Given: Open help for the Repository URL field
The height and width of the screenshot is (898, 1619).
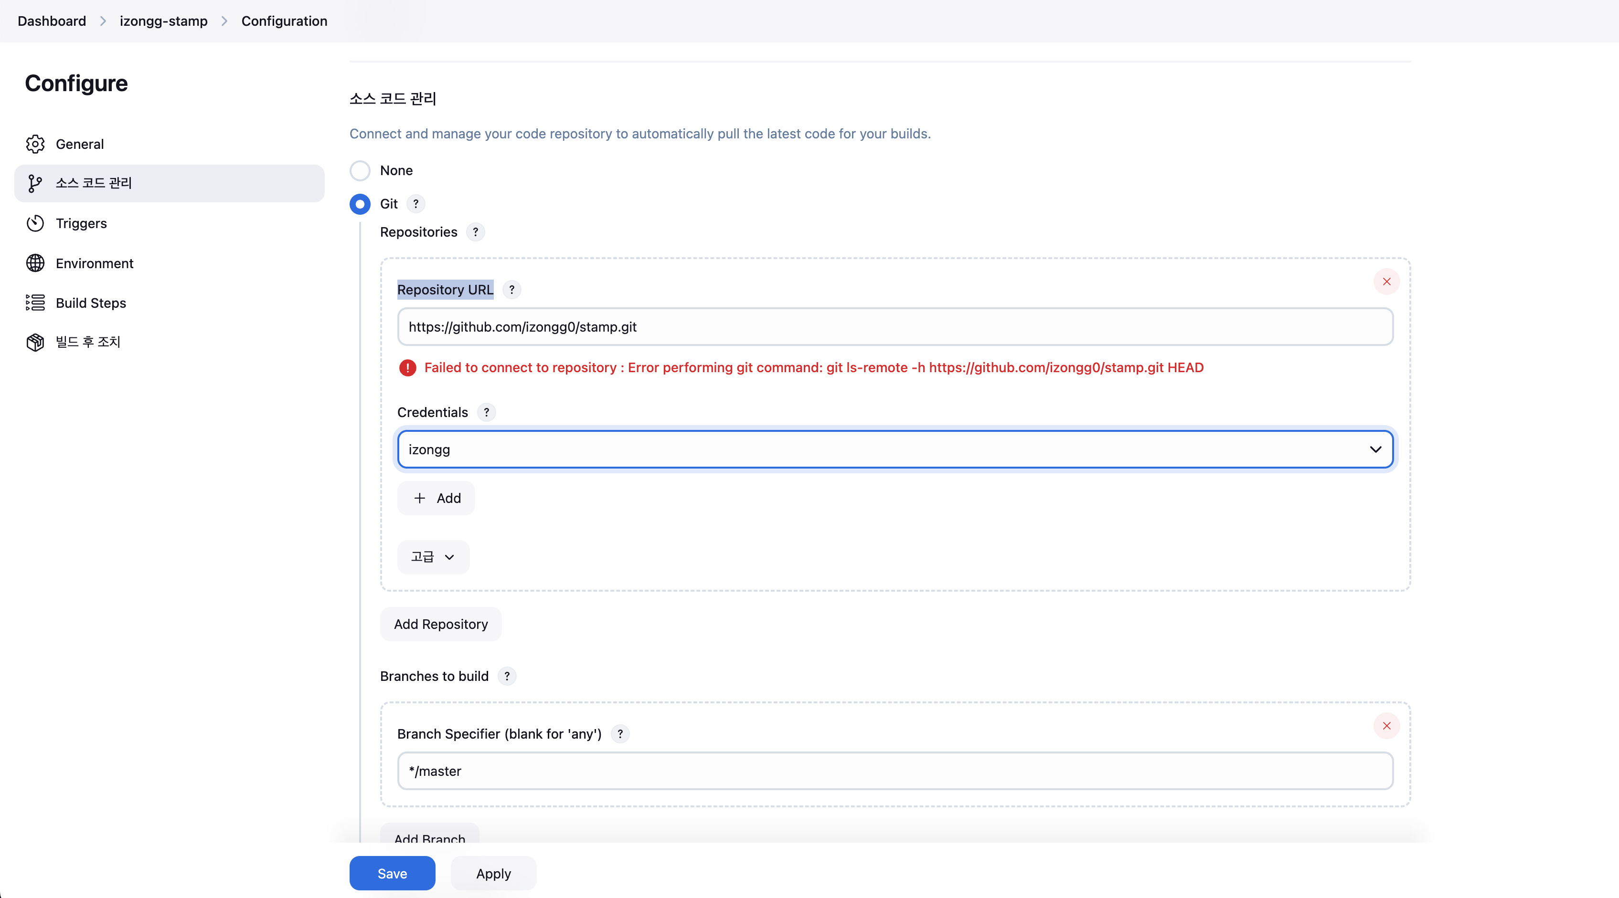Looking at the screenshot, I should [511, 290].
